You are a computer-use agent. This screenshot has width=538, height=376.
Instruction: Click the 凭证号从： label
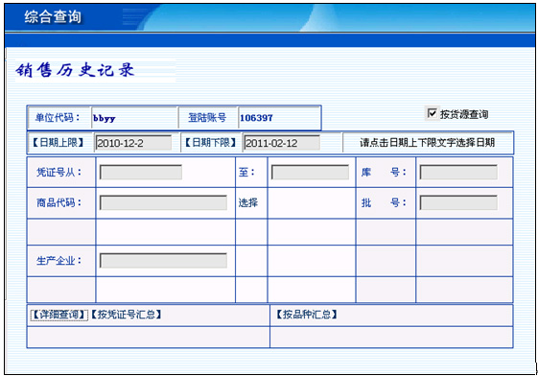[59, 173]
